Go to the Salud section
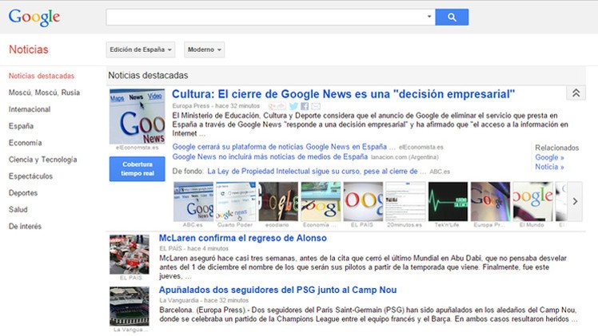 [18, 209]
